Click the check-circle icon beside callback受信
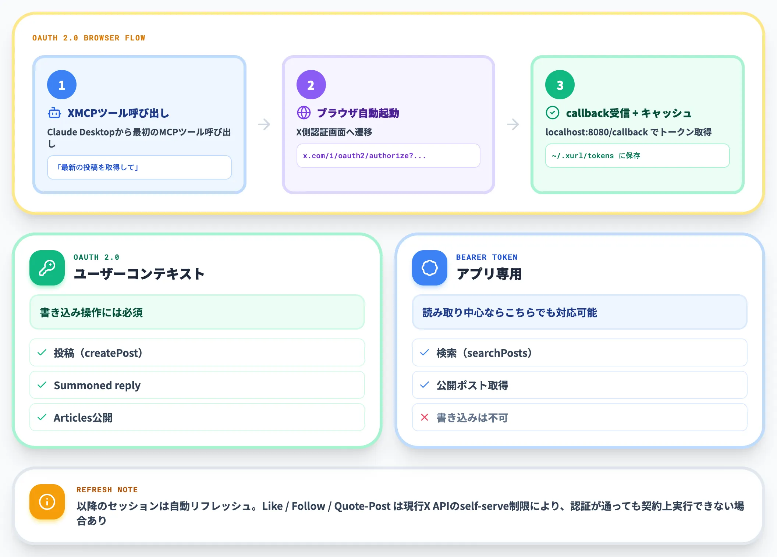 pyautogui.click(x=553, y=113)
